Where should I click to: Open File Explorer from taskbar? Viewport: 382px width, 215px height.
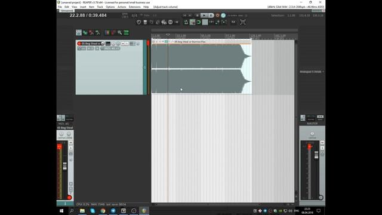pyautogui.click(x=82, y=211)
